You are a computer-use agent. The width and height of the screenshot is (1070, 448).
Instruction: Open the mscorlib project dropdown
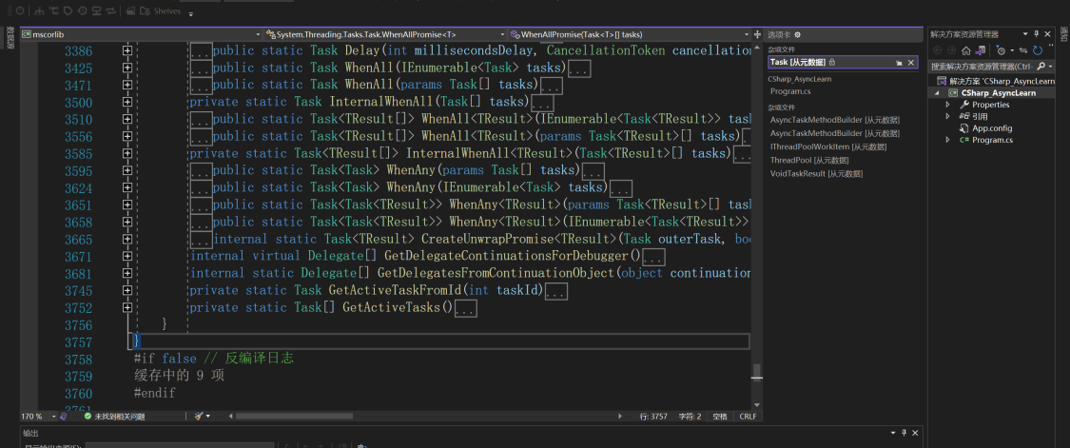142,34
